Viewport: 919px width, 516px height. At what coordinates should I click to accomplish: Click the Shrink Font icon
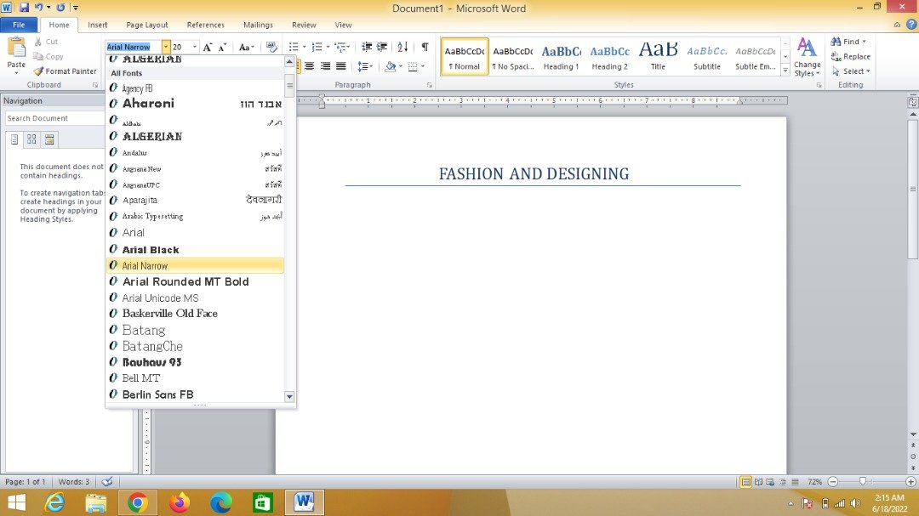pos(222,48)
